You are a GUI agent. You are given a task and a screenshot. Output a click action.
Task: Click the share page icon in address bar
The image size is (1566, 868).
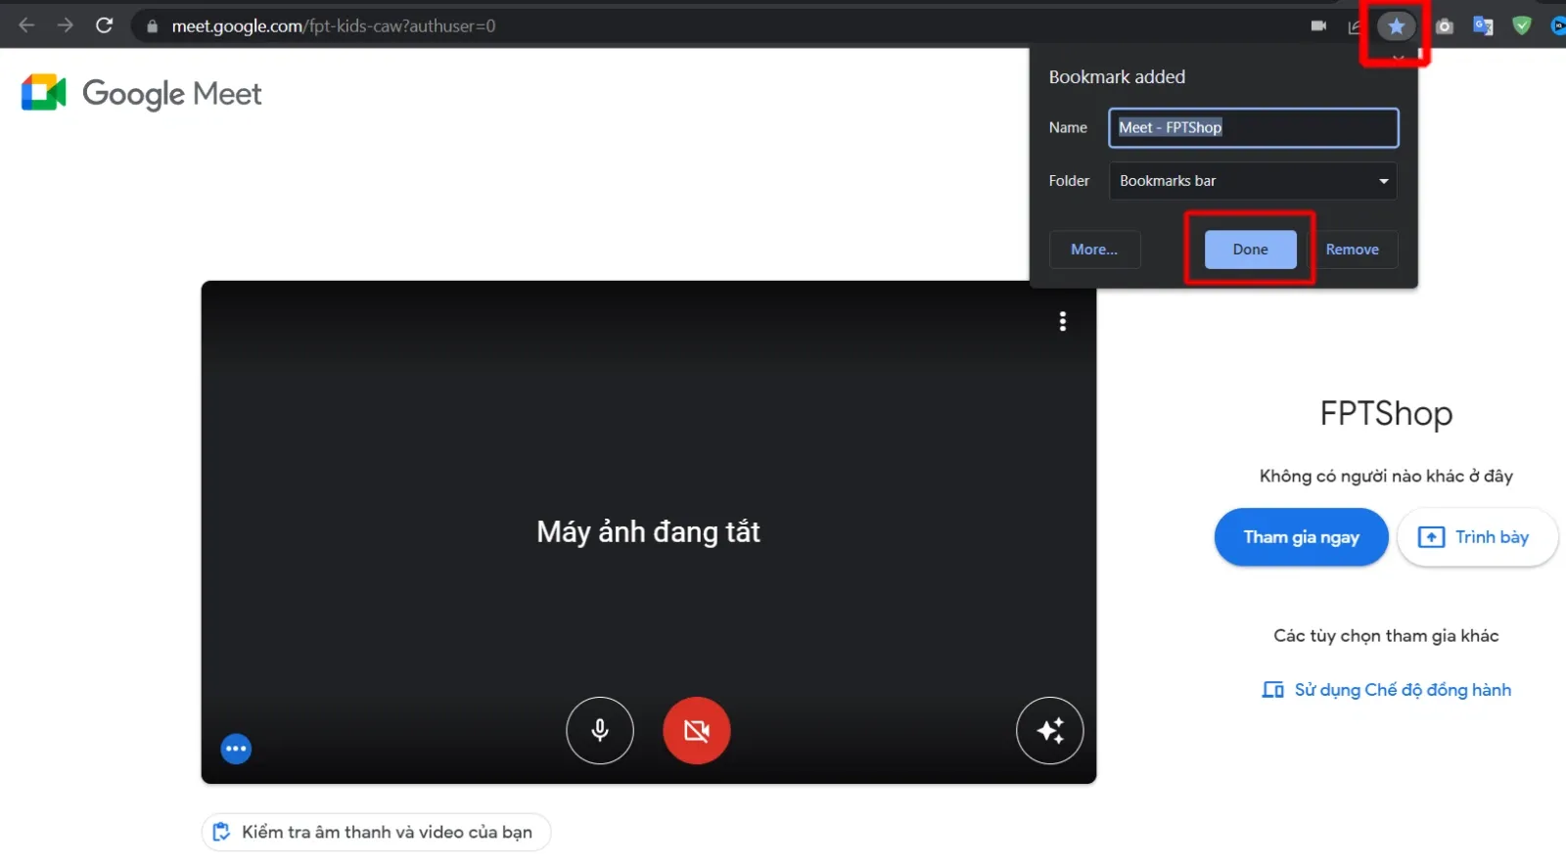point(1356,26)
